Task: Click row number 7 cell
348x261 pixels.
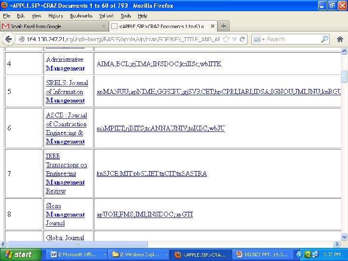Action: point(24,174)
